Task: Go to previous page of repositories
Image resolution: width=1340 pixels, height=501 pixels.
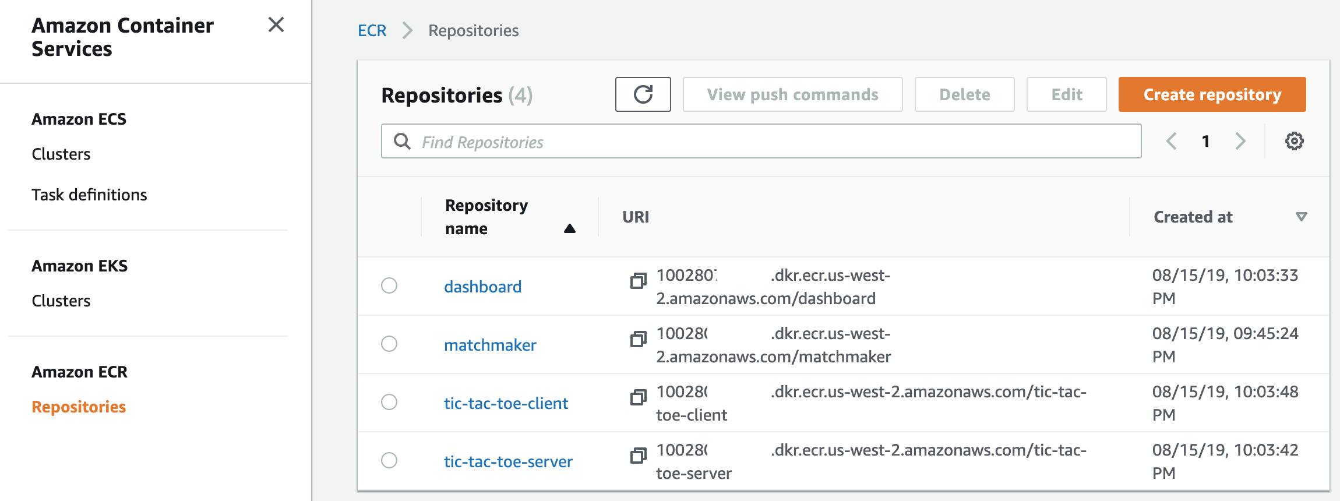Action: [x=1172, y=141]
